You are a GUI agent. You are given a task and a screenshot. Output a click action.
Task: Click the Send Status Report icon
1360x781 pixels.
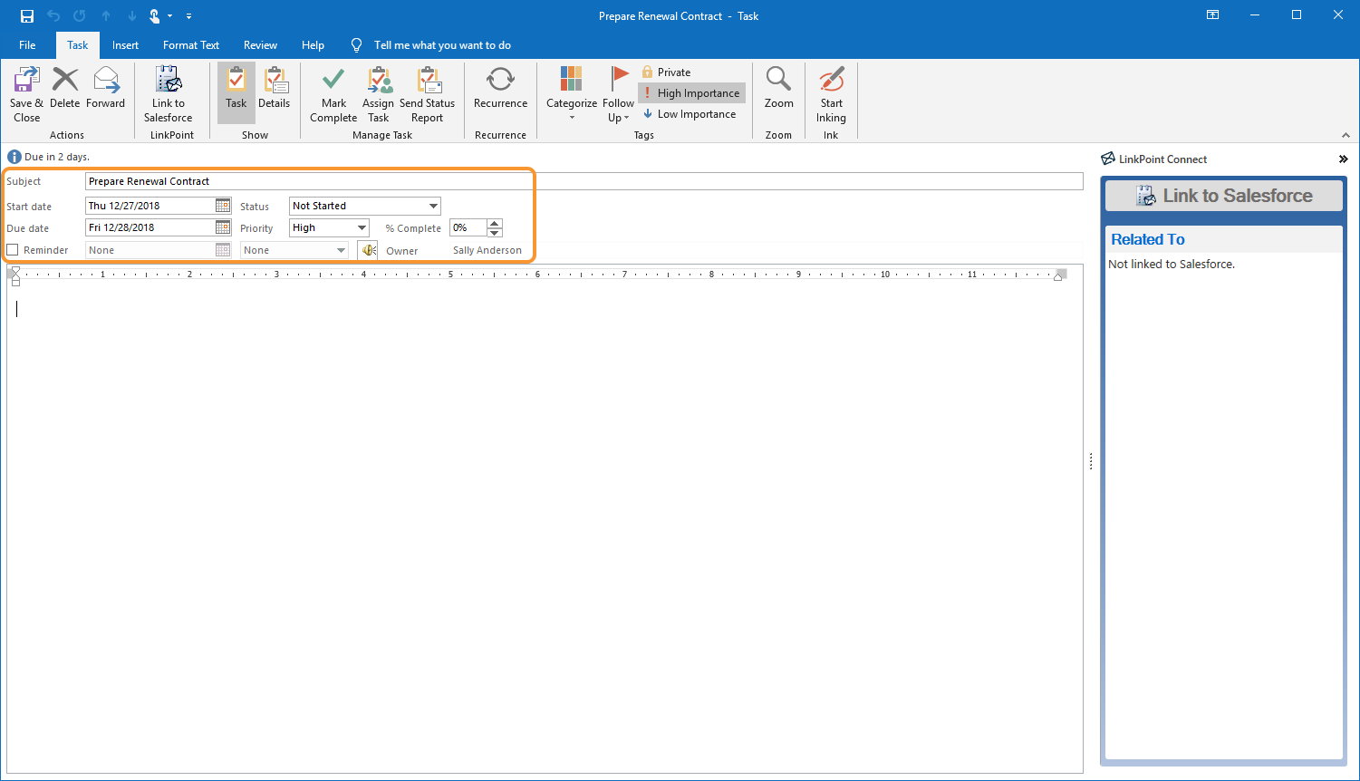pos(427,93)
